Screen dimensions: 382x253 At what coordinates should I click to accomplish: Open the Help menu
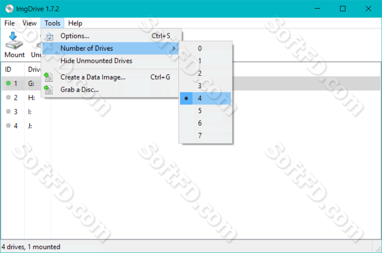(x=75, y=23)
